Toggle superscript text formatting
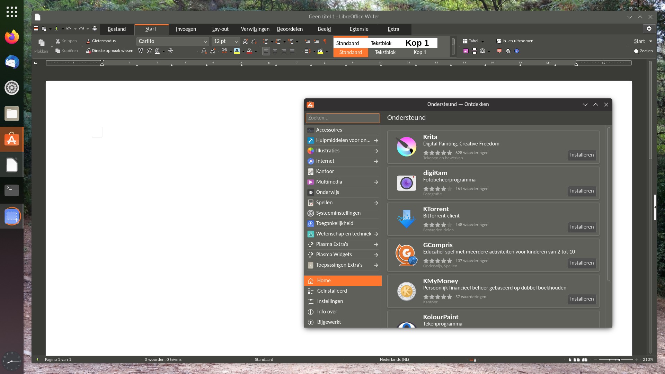Image resolution: width=665 pixels, height=374 pixels. coord(213,51)
